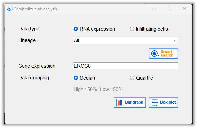Generate the Box plot
Screen dimensions: 197x128
tap(163, 103)
